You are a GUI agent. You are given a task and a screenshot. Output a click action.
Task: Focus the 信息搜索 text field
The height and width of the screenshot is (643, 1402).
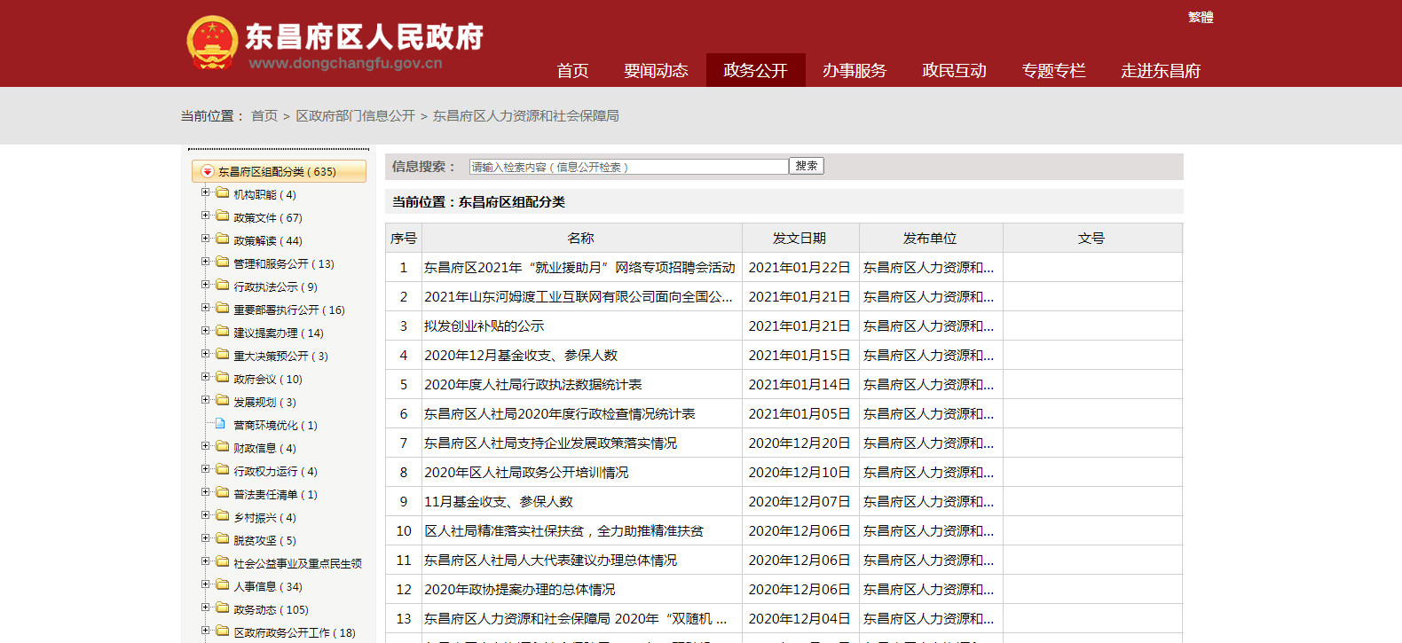628,167
